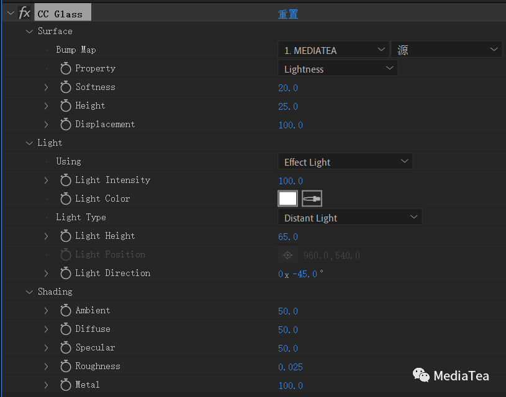Click the 重置 reset link
The width and height of the screenshot is (506, 397).
tap(288, 13)
